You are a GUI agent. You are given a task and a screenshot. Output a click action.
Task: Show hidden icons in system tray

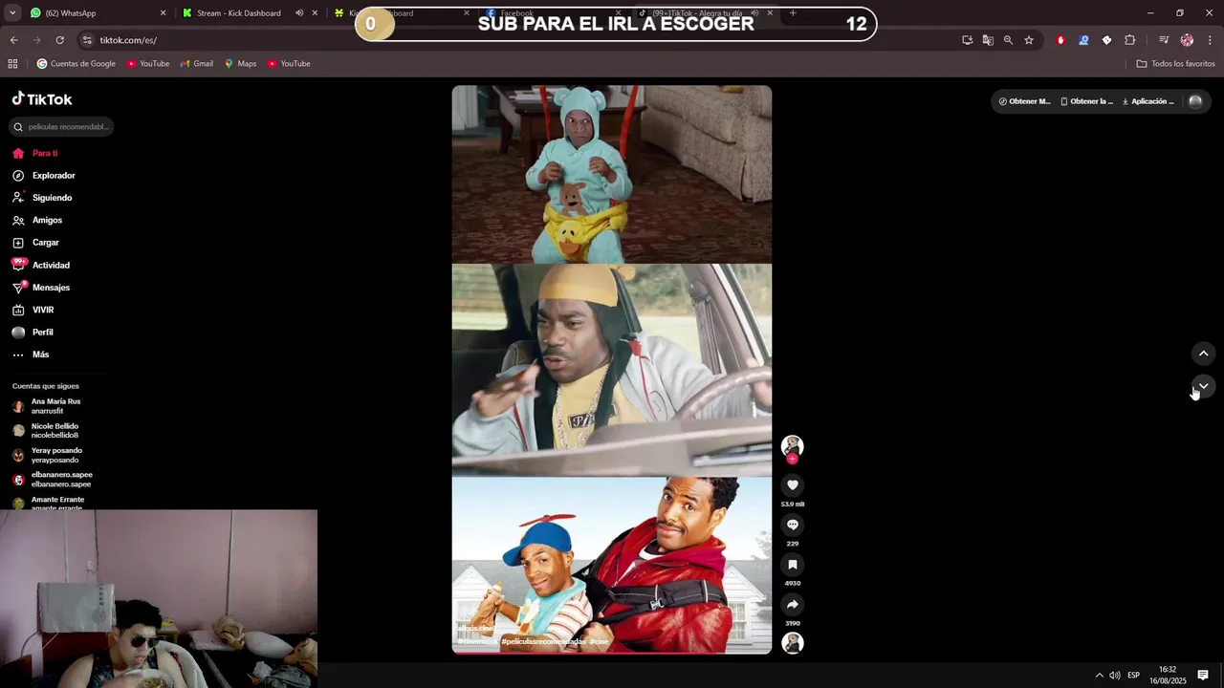(1099, 675)
